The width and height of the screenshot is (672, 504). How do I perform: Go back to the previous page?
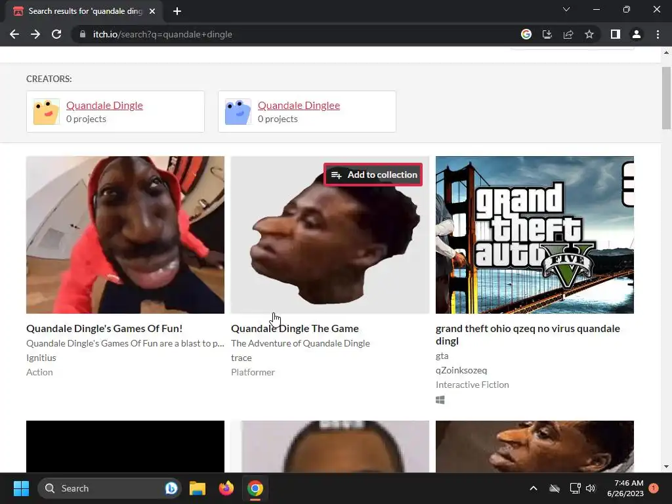tap(14, 34)
